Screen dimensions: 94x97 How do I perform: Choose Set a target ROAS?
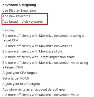click(16, 78)
